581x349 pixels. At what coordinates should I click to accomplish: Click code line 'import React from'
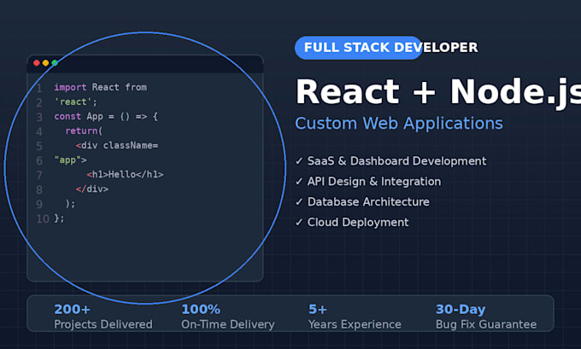101,87
